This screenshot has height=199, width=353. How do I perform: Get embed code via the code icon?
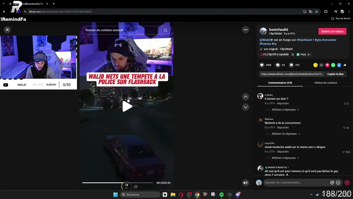(x=321, y=65)
